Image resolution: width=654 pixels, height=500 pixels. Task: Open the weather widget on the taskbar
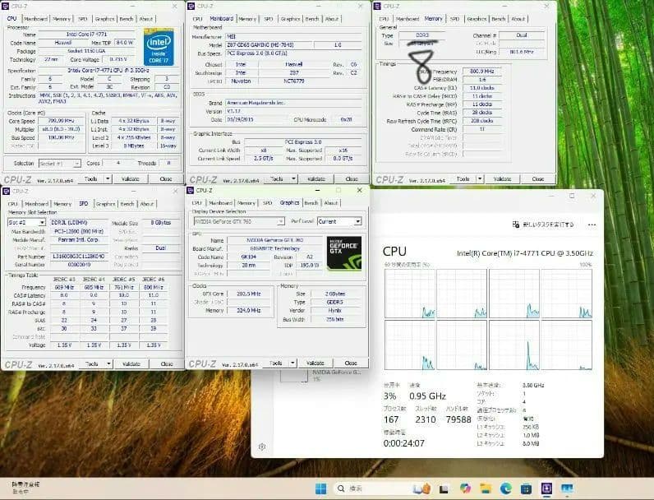25,488
